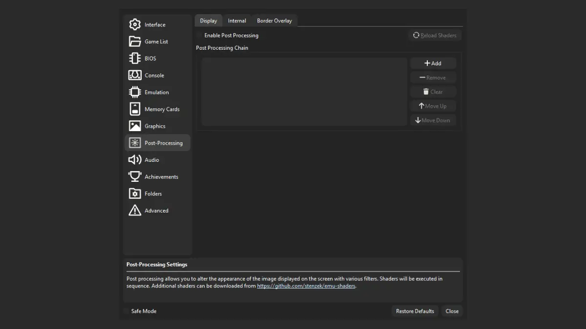
Task: Click inside the empty shader chain list
Action: tap(304, 92)
